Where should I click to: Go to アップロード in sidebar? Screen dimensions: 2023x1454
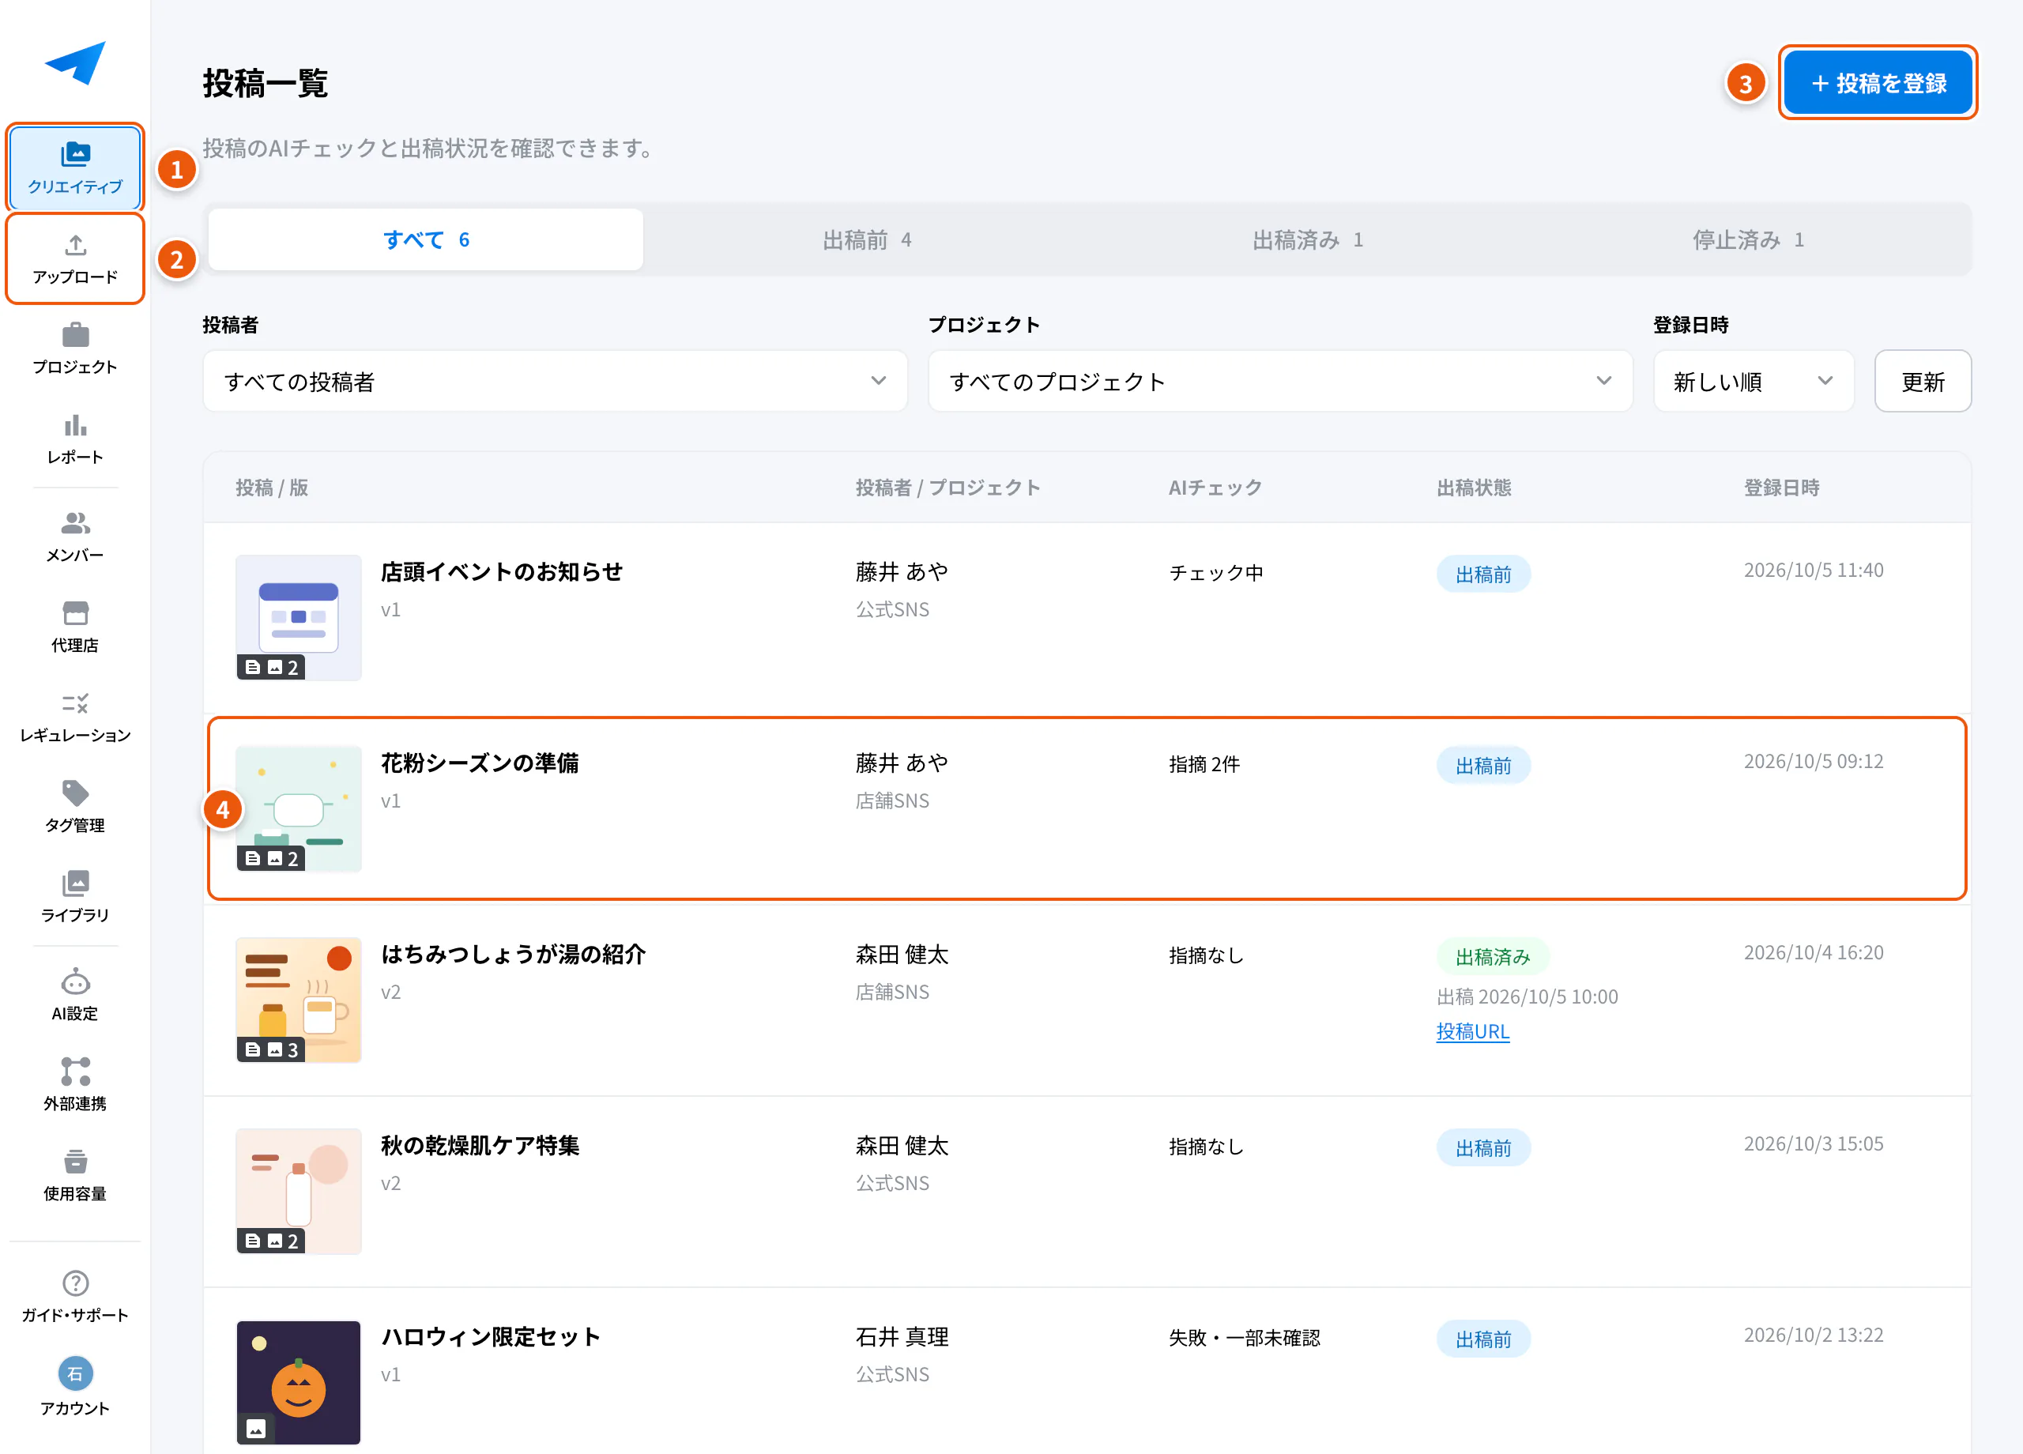coord(75,258)
